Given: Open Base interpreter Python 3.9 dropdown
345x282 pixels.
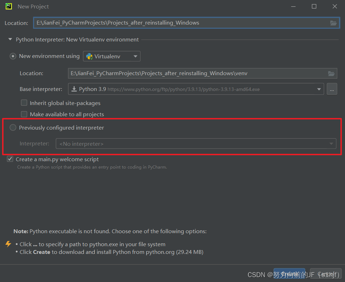Looking at the screenshot, I should [x=196, y=89].
